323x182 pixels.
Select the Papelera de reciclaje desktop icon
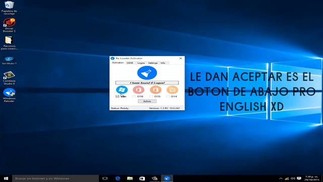pyautogui.click(x=9, y=8)
